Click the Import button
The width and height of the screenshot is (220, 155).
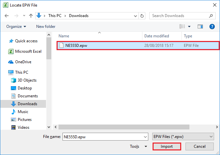(167, 146)
